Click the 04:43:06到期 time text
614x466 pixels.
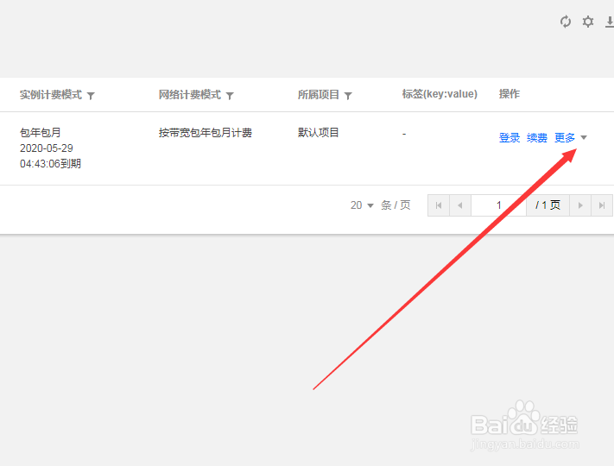coord(50,164)
